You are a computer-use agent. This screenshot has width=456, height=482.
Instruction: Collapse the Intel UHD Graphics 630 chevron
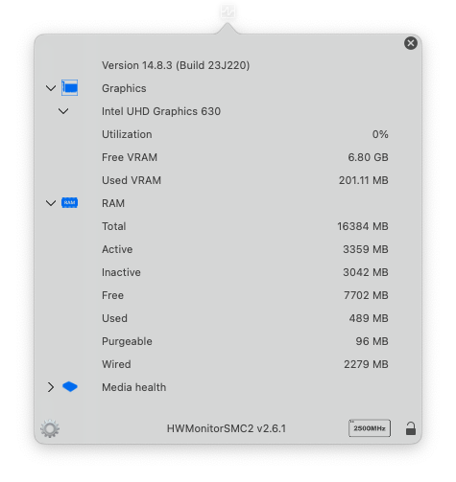tap(63, 111)
